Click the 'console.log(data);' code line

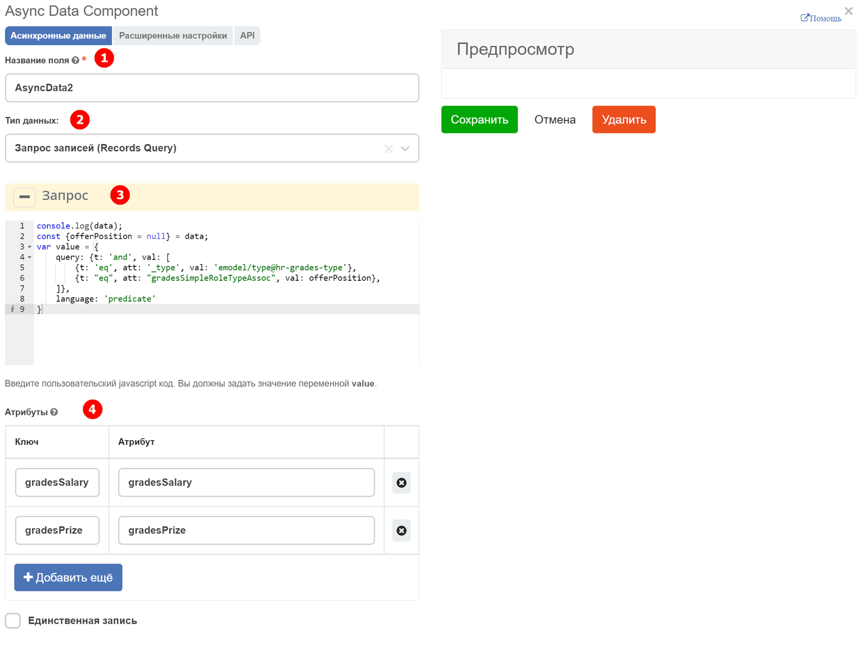[79, 226]
